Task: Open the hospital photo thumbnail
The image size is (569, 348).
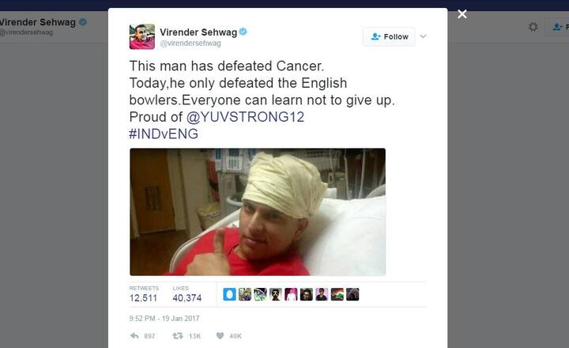Action: click(258, 212)
